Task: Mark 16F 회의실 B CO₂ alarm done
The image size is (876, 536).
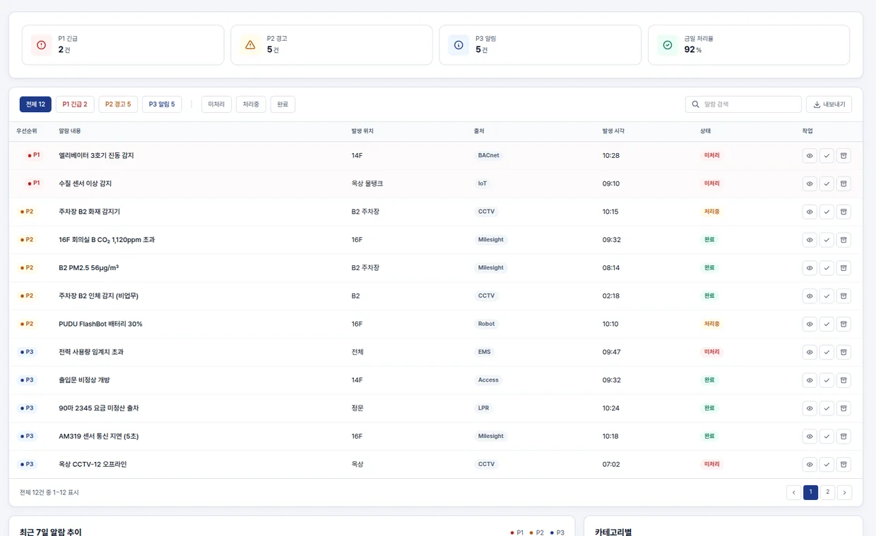Action: click(x=827, y=240)
